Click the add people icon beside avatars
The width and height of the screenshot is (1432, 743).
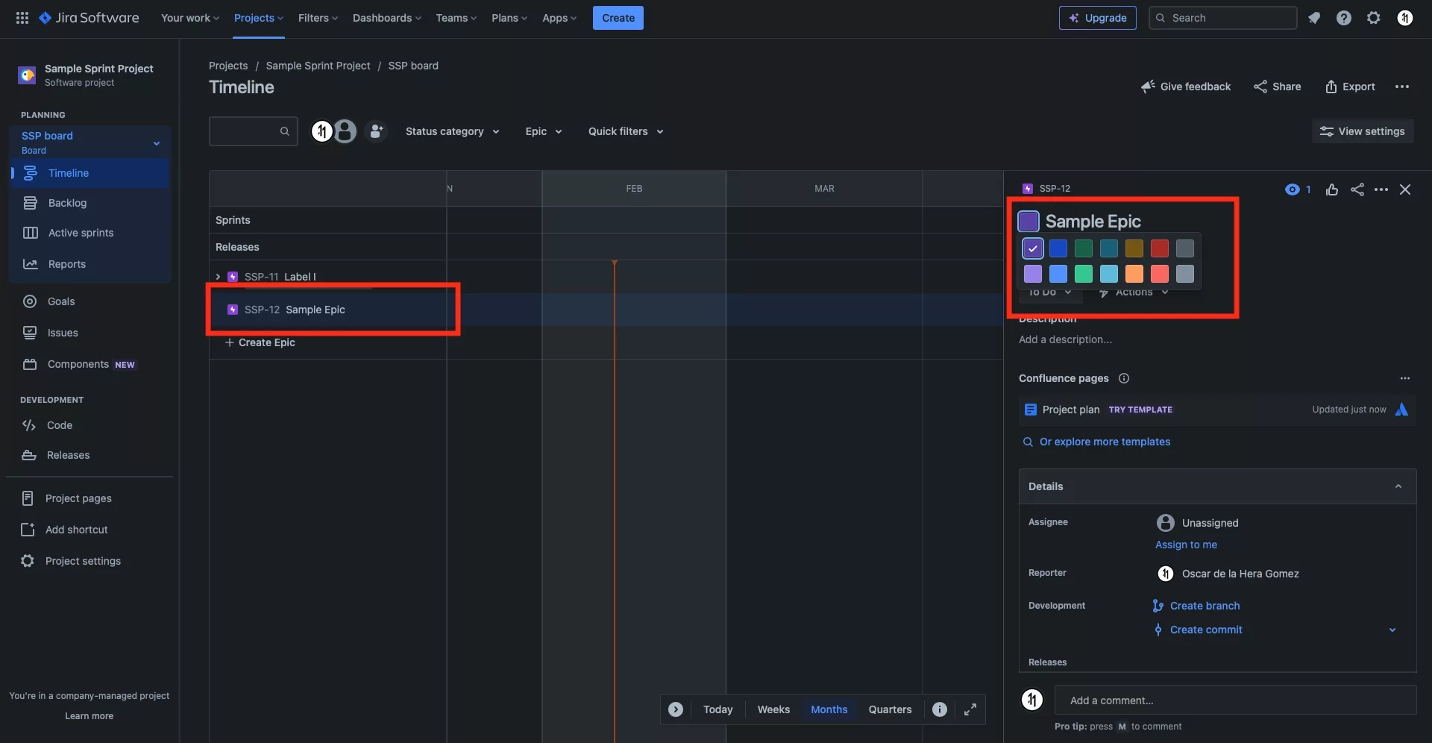[x=376, y=131]
